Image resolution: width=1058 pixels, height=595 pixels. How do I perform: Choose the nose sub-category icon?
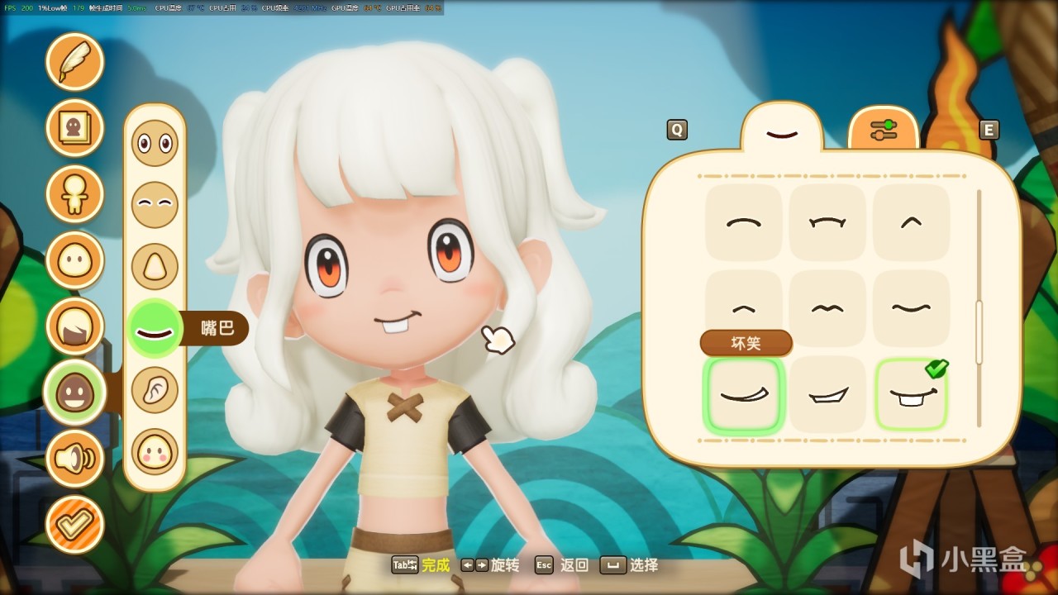tap(155, 267)
